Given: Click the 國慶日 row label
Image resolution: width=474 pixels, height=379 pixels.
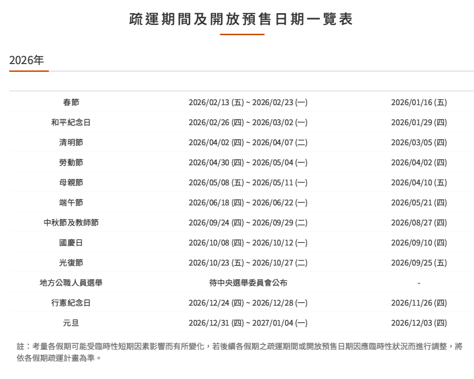Looking at the screenshot, I should coord(71,243).
